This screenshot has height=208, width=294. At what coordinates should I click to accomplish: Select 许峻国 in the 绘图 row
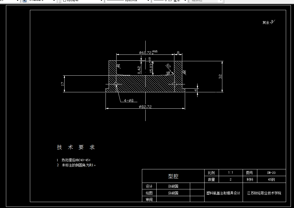pos(173,193)
